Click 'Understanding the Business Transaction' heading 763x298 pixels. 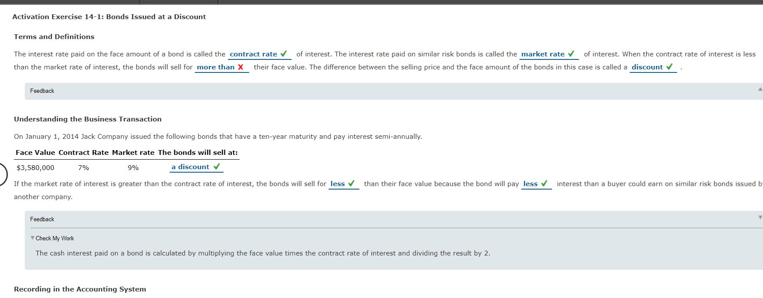88,119
